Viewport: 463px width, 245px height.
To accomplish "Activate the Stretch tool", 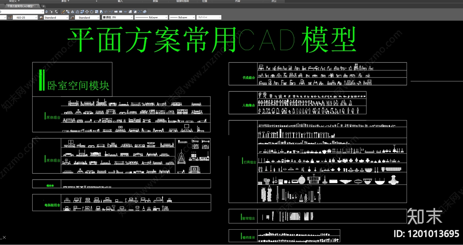I will 101,12.
